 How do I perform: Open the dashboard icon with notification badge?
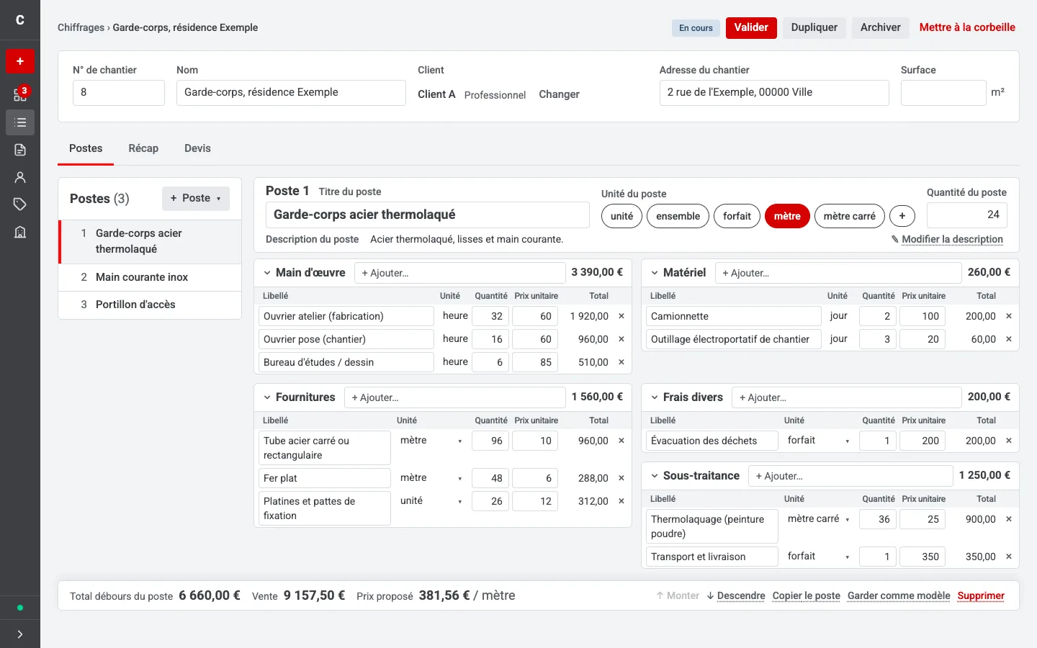click(x=20, y=94)
